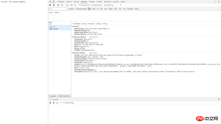The image size is (221, 124).
Task: Open the console drawer menu icon
Action: pos(50,99)
